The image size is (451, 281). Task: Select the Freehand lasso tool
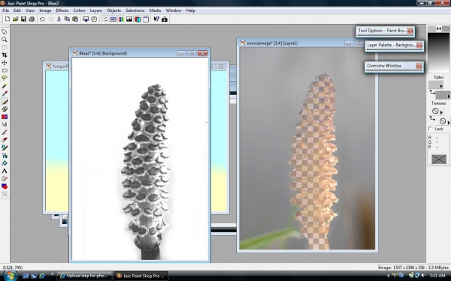5,78
